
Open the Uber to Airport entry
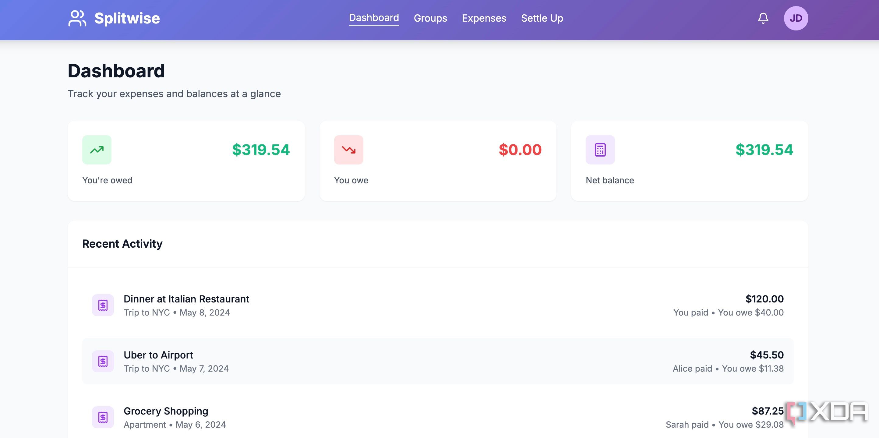point(438,361)
